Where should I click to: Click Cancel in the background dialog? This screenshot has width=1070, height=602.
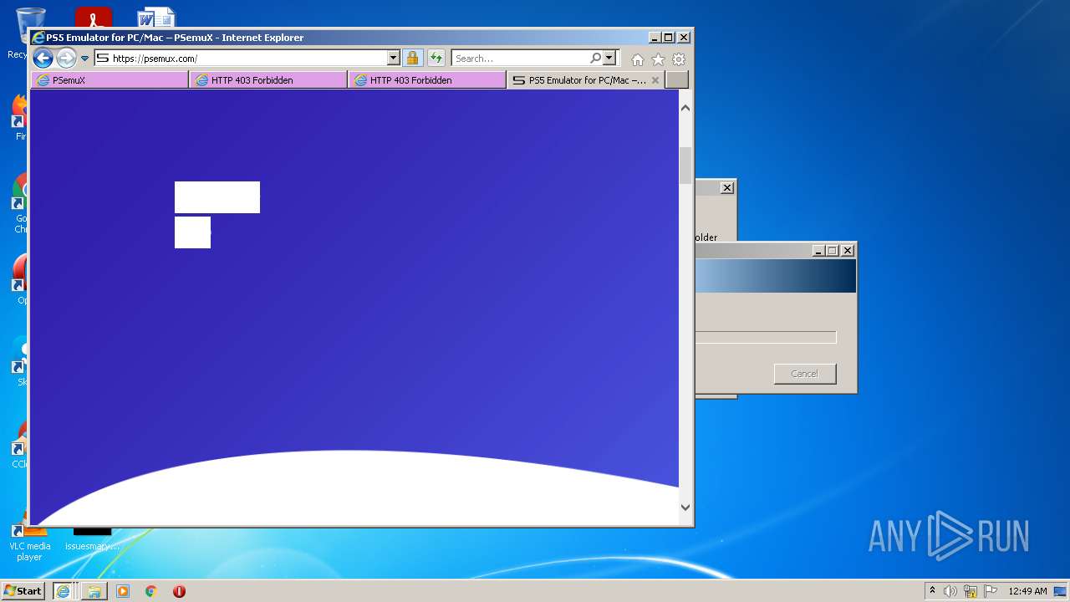coord(805,374)
